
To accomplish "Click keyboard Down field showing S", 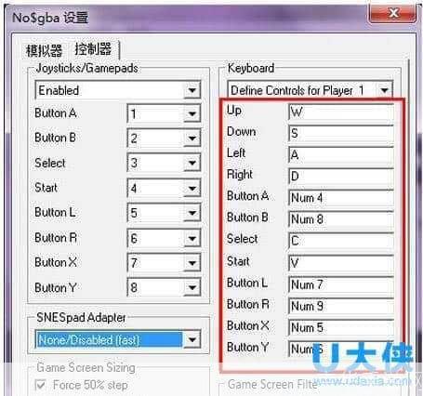I will (x=341, y=133).
